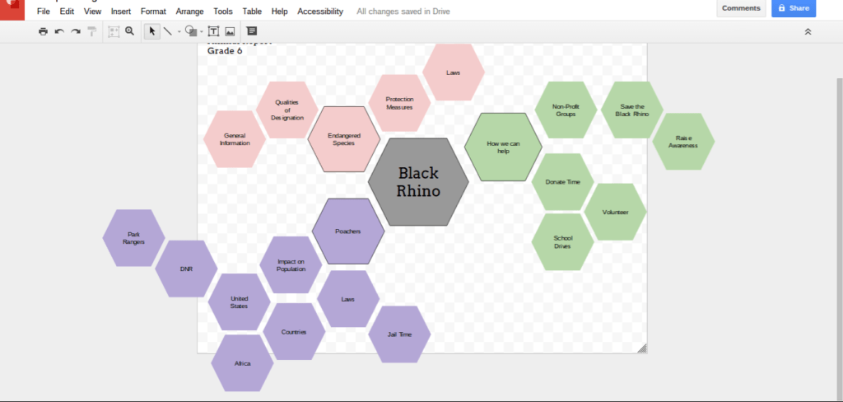Select the arrow Select tool
Image resolution: width=843 pixels, height=402 pixels.
tap(152, 31)
